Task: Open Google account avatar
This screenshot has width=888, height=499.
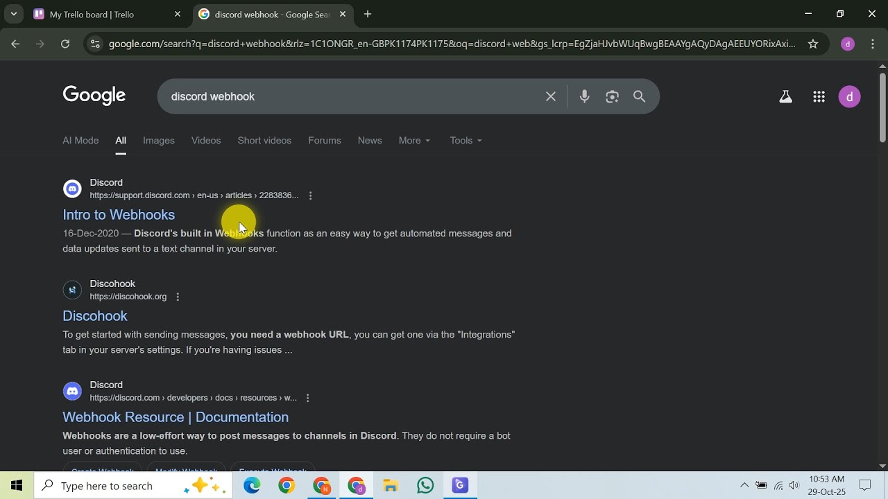Action: click(x=849, y=97)
